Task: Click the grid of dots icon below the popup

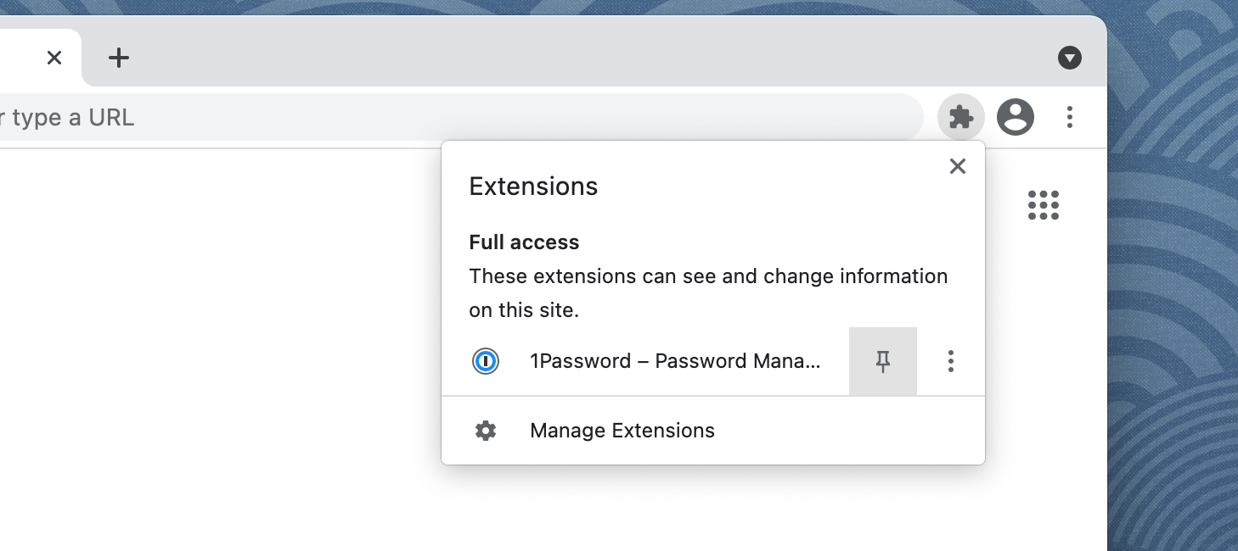Action: [x=1043, y=204]
